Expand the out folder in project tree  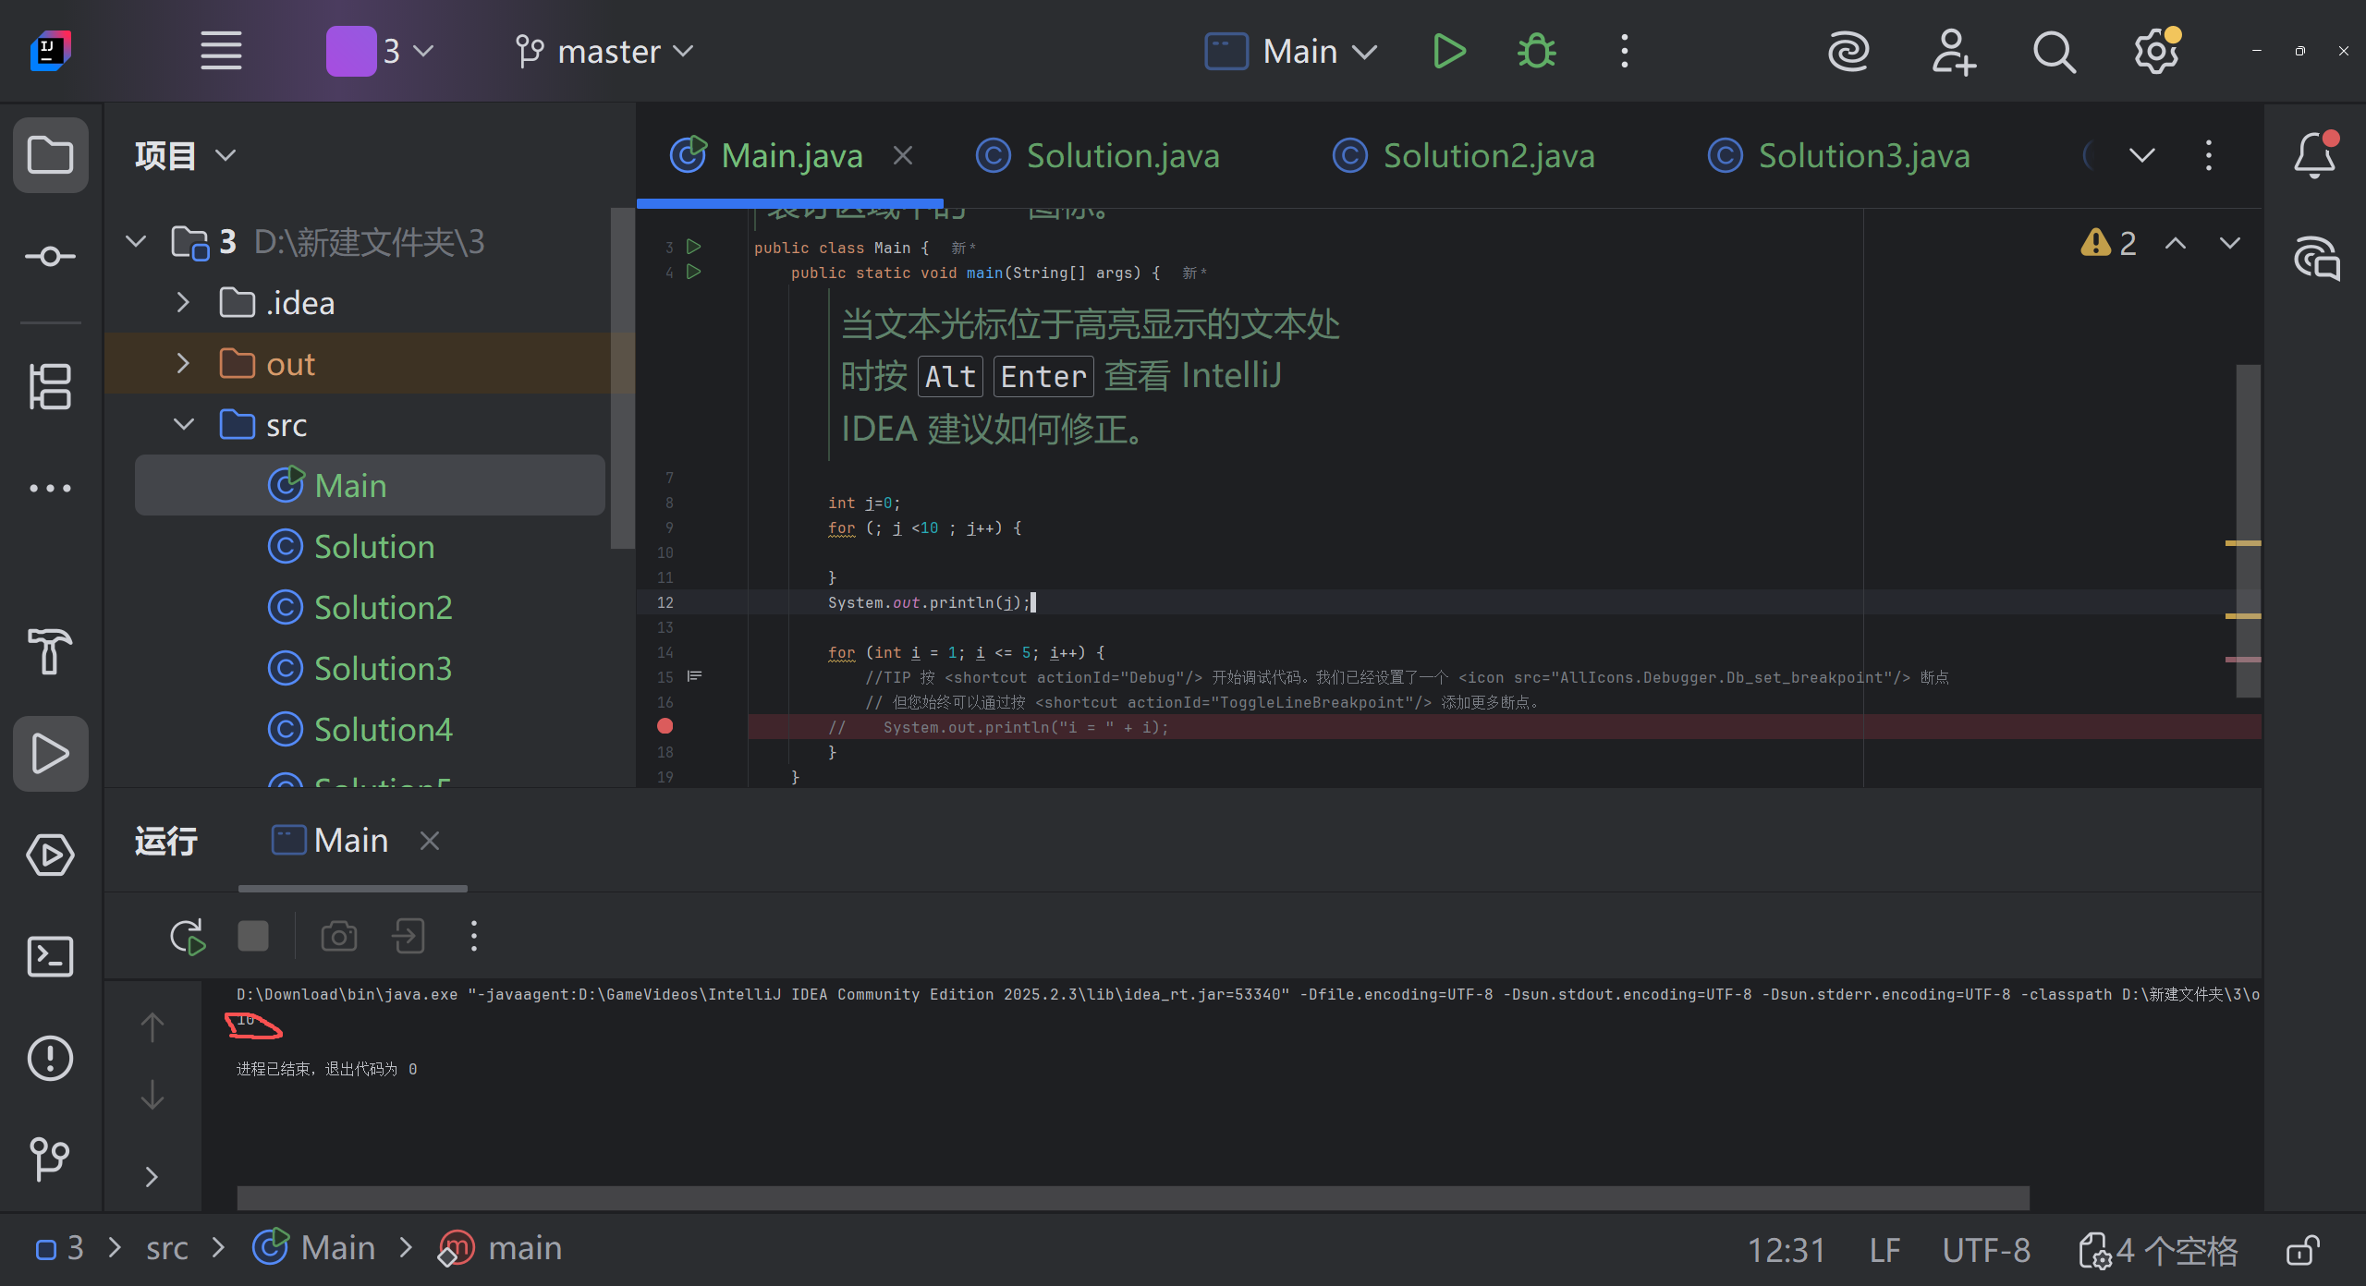pos(183,364)
